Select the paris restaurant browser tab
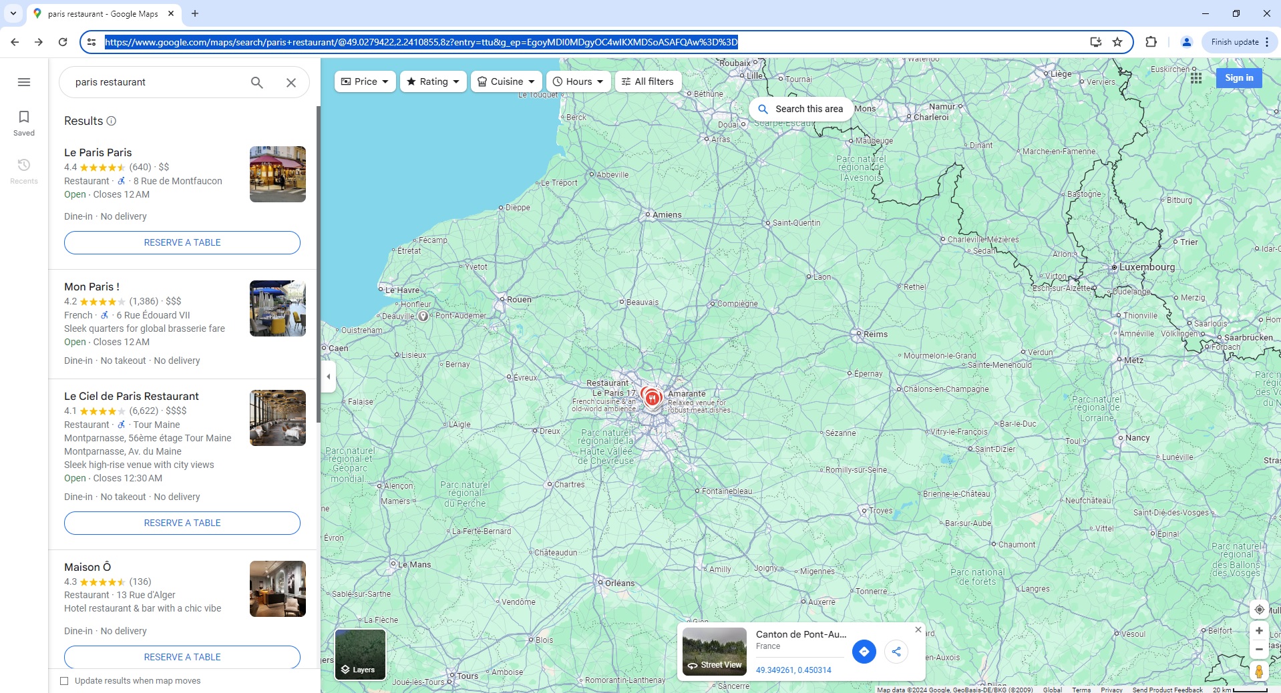1281x693 pixels. click(100, 13)
